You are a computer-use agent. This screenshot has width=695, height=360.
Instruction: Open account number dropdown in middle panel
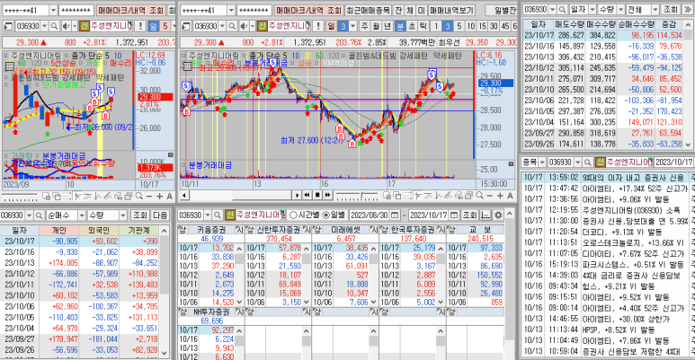tap(231, 10)
